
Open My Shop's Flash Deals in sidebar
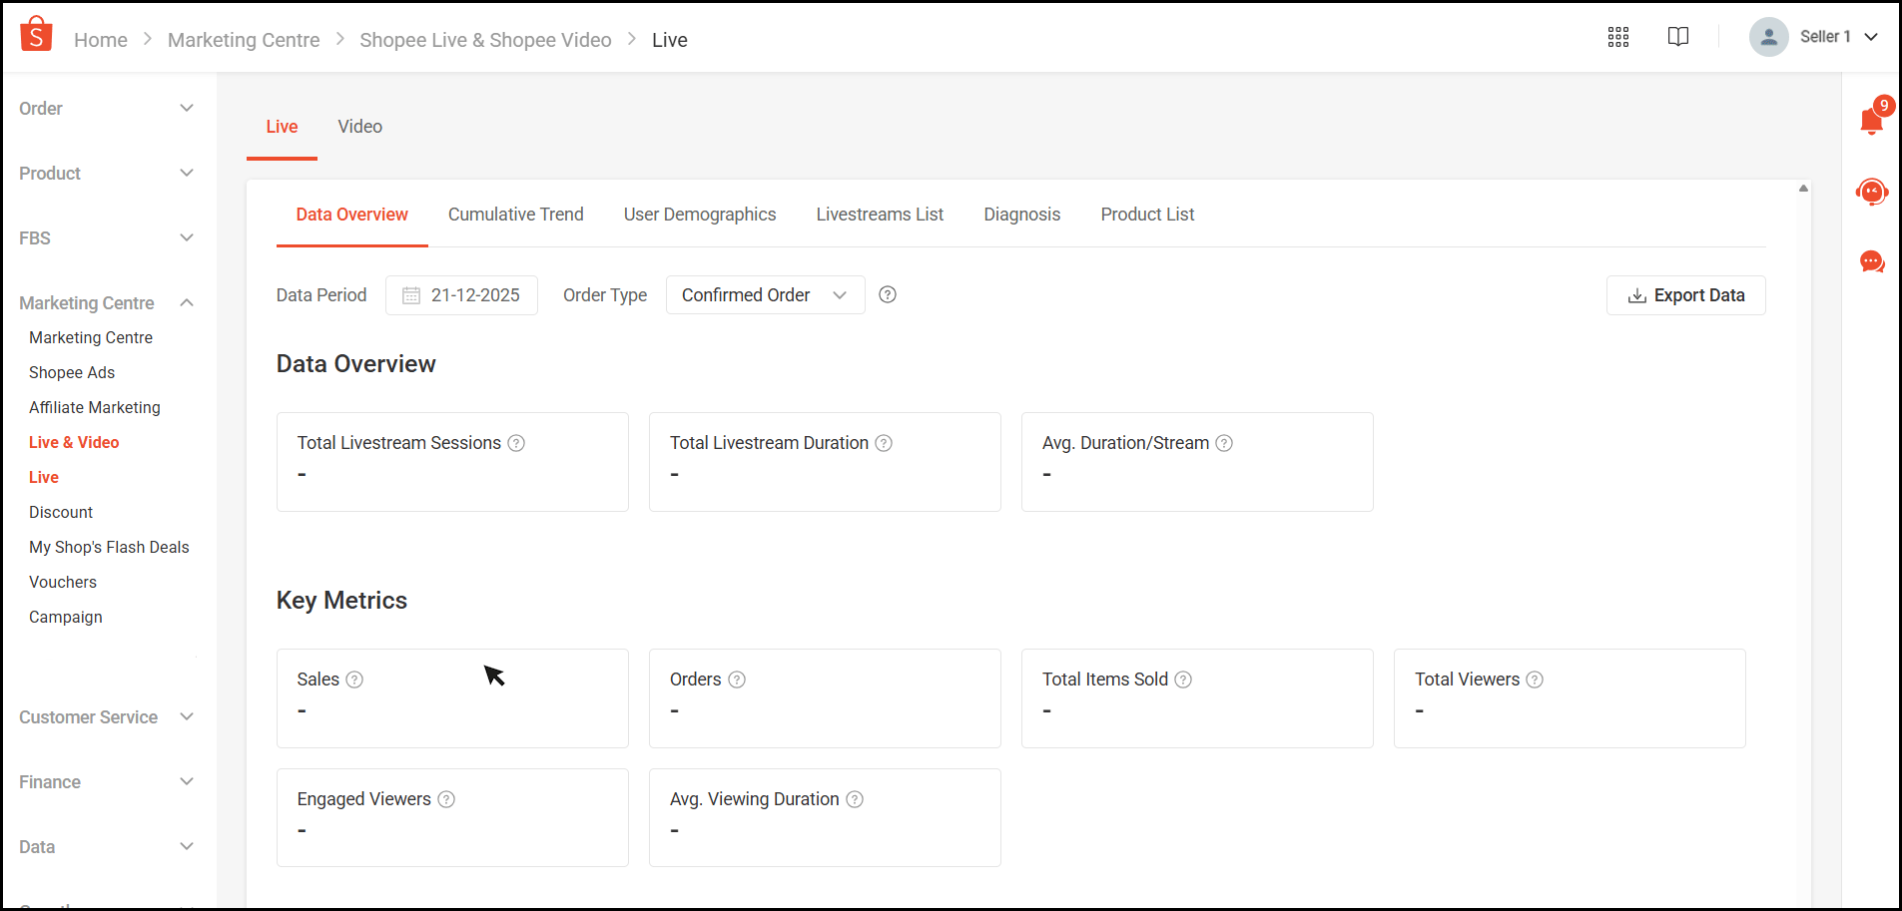tap(109, 547)
